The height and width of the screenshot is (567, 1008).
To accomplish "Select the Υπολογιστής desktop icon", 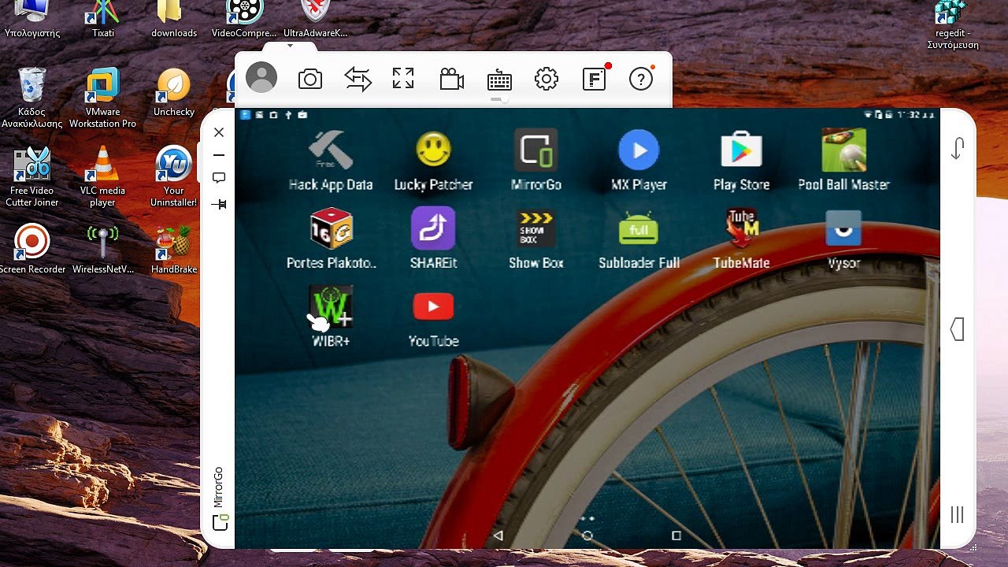I will [32, 20].
